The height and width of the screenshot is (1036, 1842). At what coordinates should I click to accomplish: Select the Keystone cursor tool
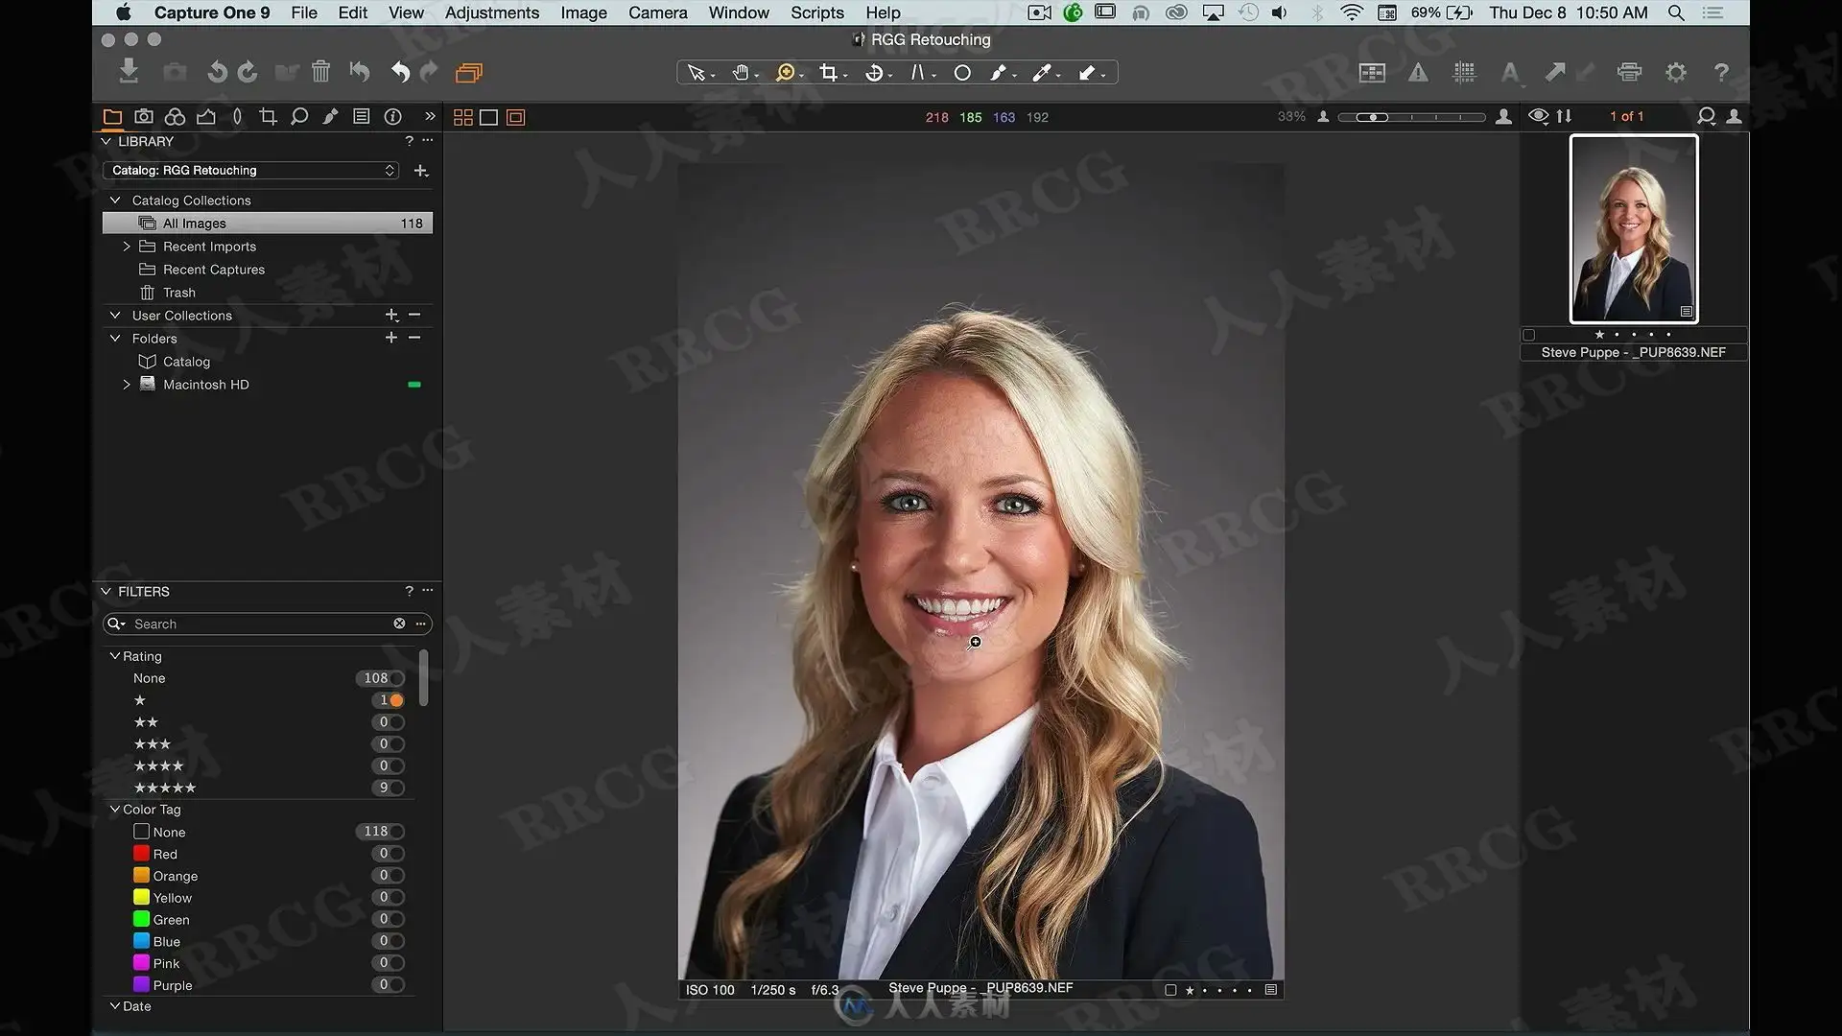tap(918, 73)
